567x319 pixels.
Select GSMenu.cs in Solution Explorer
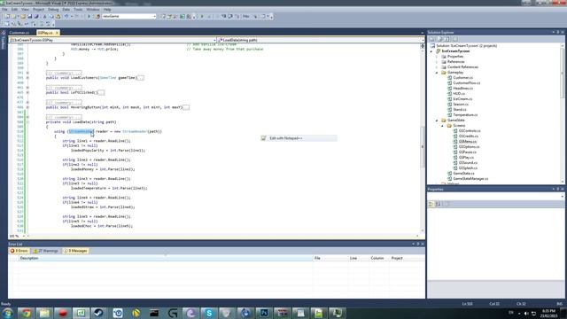[468, 142]
